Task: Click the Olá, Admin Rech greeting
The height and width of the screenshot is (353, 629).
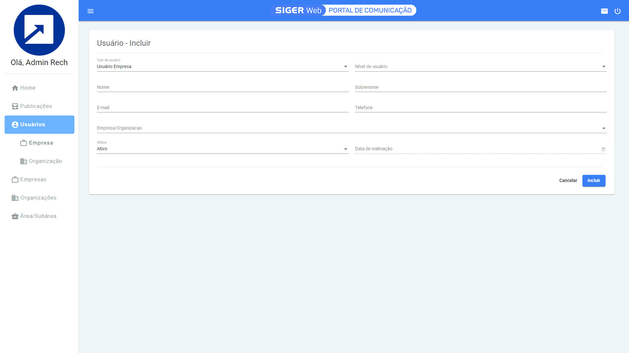Action: (39, 62)
